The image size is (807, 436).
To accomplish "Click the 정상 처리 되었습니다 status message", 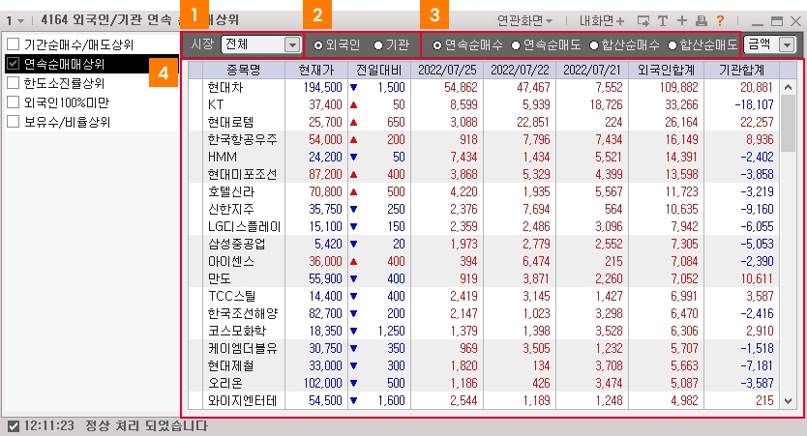I will pyautogui.click(x=146, y=426).
